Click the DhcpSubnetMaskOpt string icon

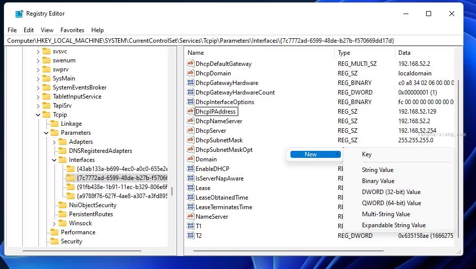pos(190,149)
